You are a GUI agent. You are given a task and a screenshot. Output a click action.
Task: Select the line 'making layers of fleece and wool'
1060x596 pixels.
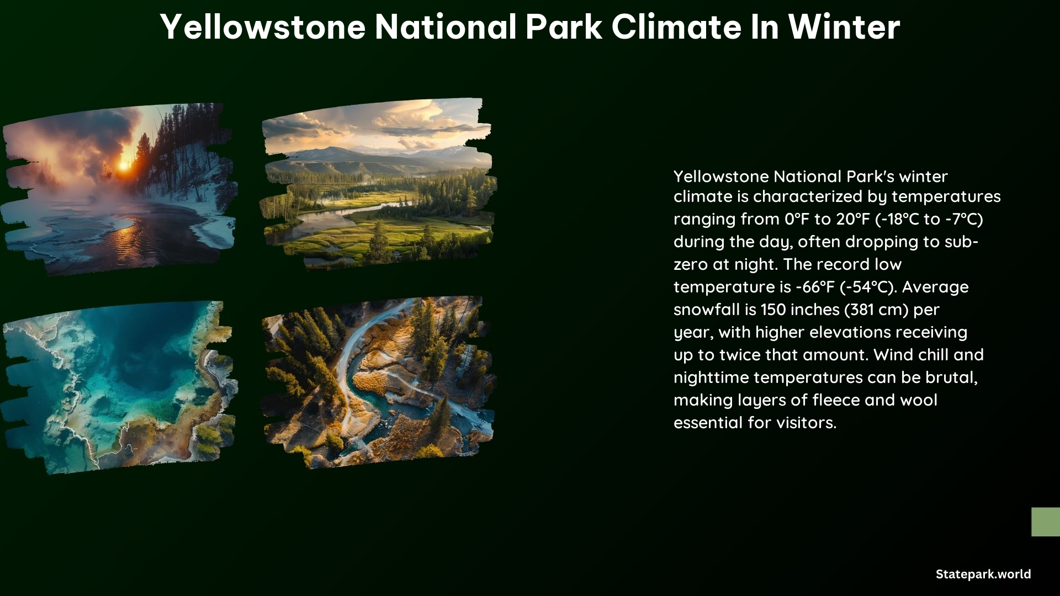point(805,400)
